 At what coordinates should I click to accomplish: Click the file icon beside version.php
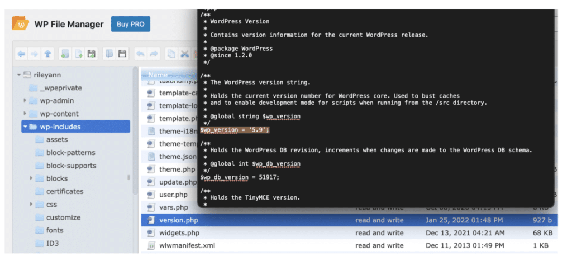pyautogui.click(x=151, y=220)
